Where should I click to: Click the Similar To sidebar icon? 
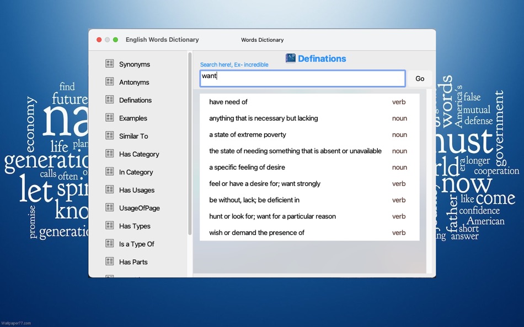pos(109,136)
